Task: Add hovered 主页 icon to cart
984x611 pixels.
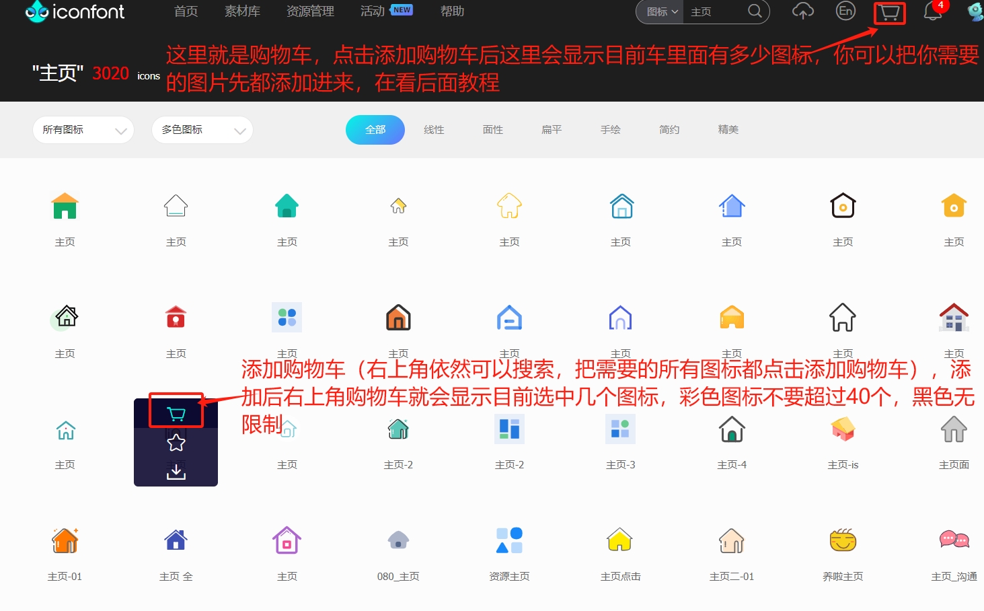Action: point(176,414)
